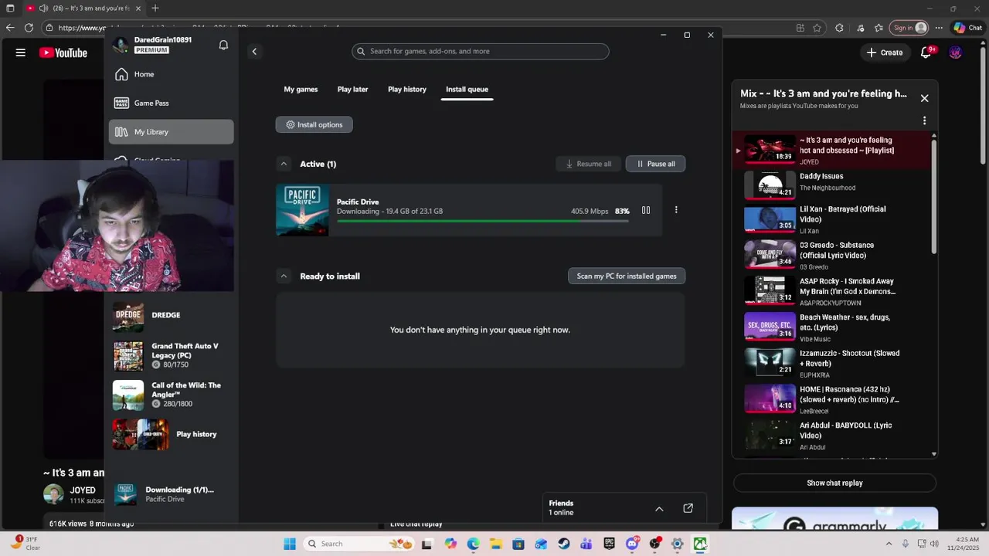Screen dimensions: 989x556
Task: Open the Downloading (1/1) status item
Action: (x=171, y=494)
